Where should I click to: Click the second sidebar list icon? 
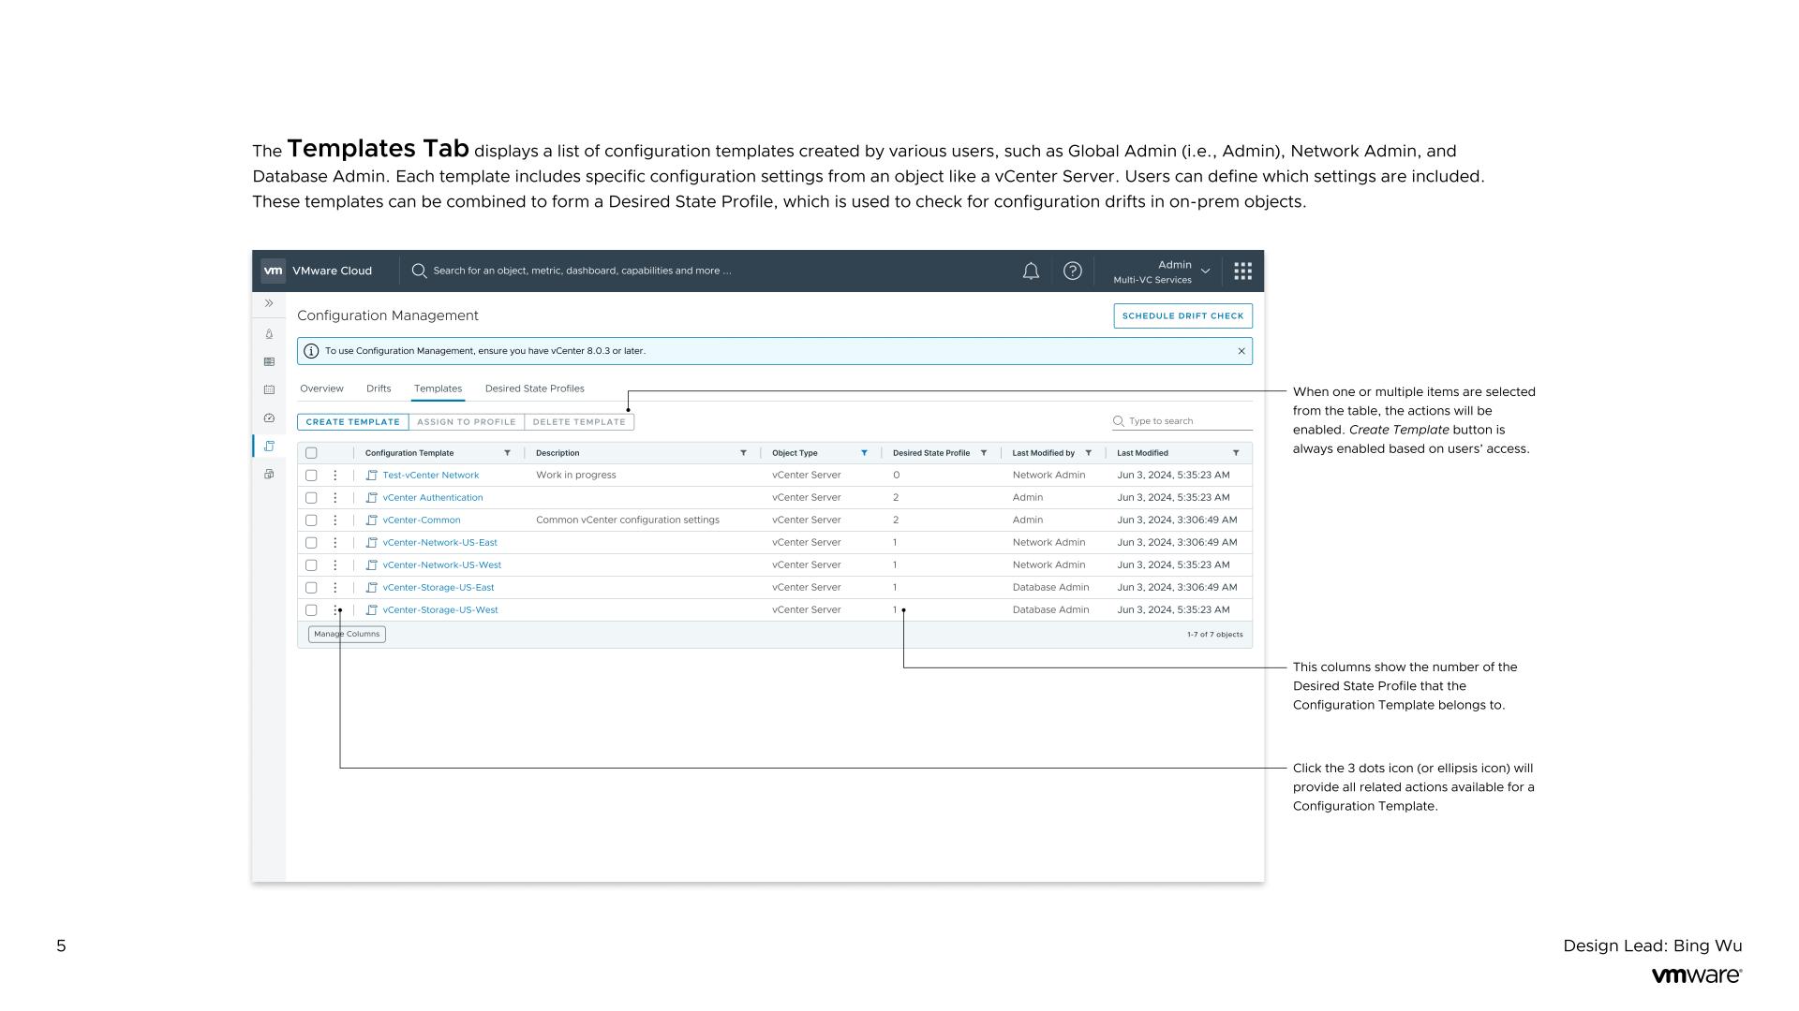click(x=269, y=362)
